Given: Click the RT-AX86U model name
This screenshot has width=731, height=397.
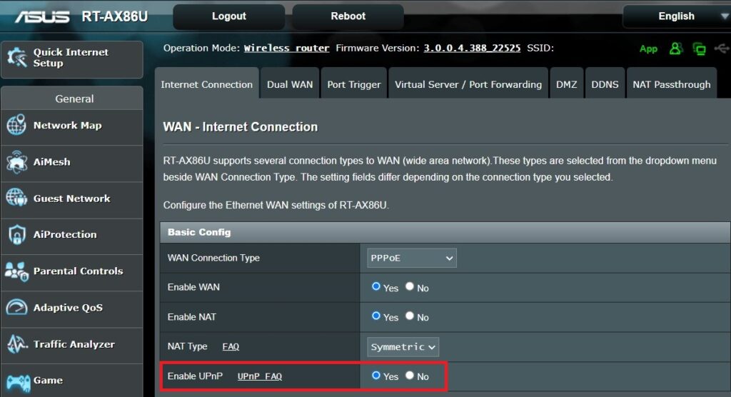Looking at the screenshot, I should [115, 17].
